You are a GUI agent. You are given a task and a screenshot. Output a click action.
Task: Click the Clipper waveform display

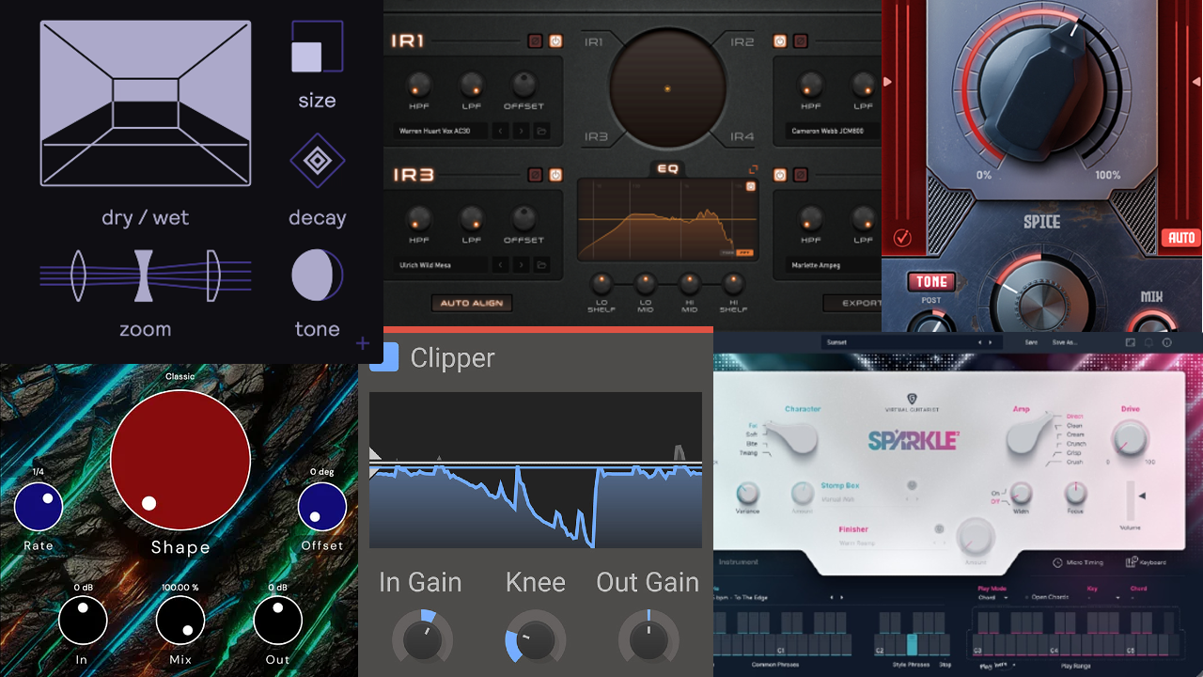pos(536,470)
